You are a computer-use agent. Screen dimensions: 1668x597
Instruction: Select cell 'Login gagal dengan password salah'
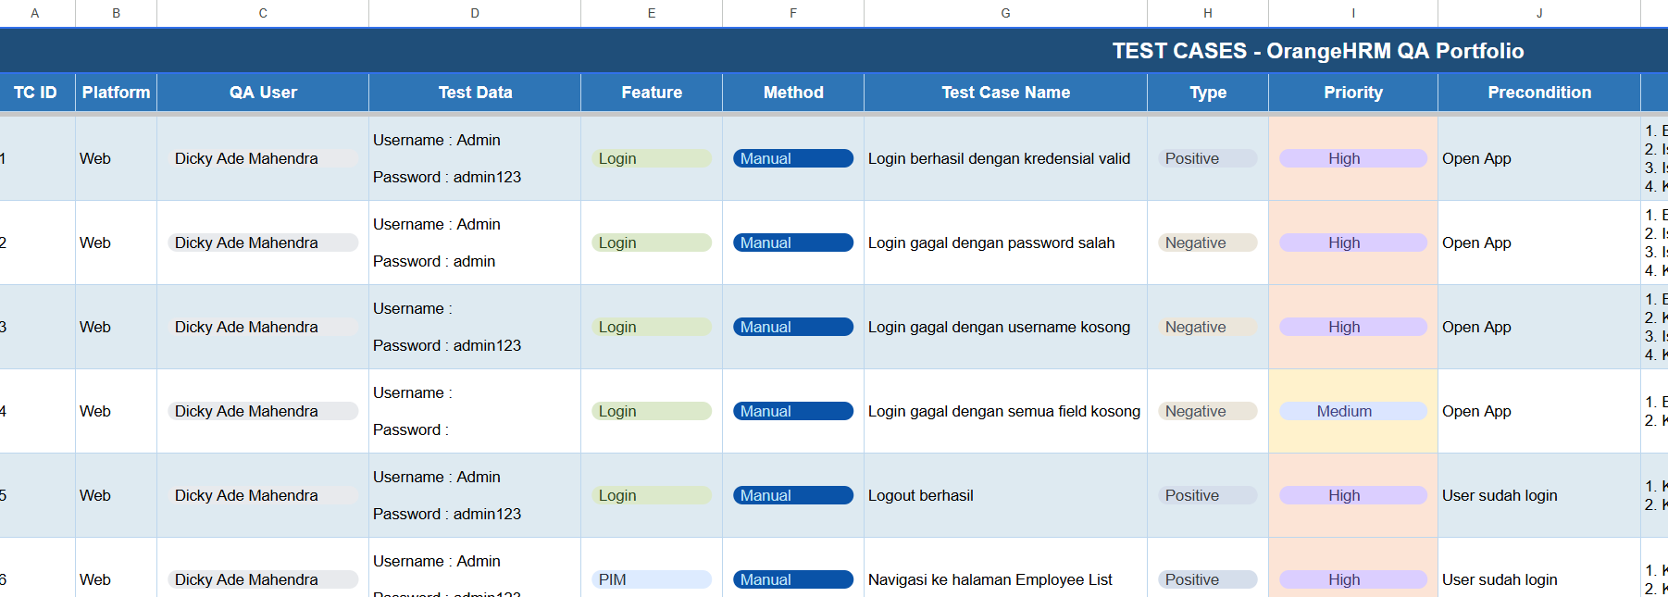1005,243
